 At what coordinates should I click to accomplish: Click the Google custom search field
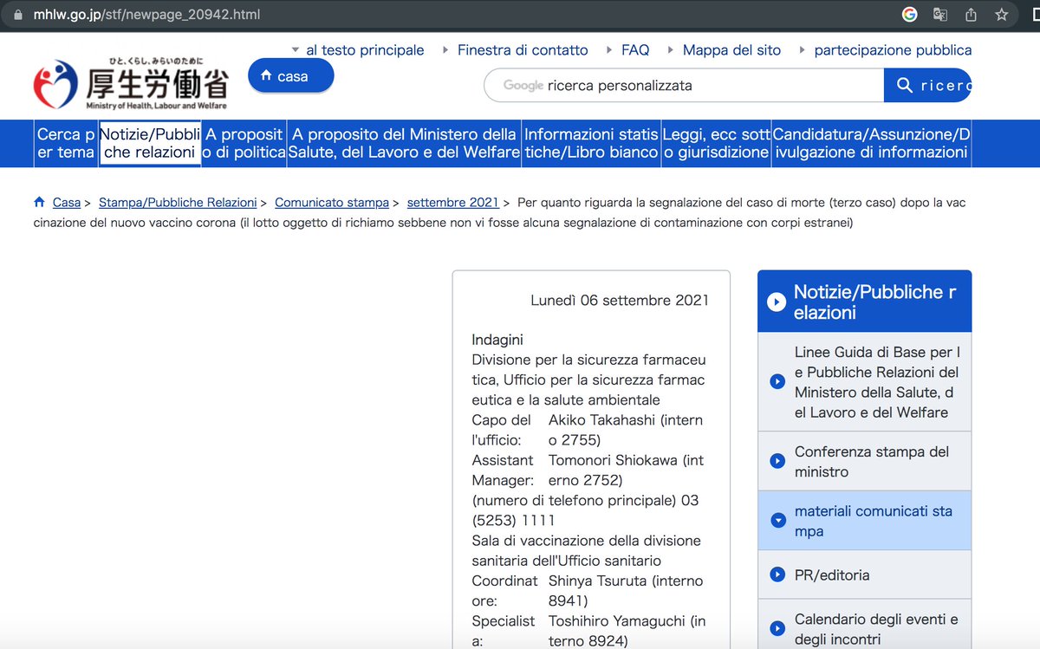click(684, 86)
